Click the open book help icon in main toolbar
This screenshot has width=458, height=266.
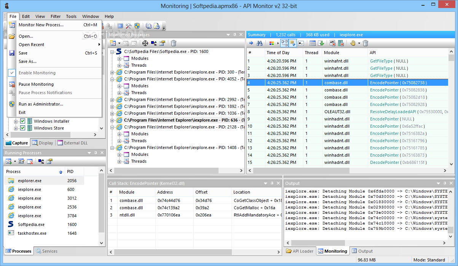(x=148, y=26)
